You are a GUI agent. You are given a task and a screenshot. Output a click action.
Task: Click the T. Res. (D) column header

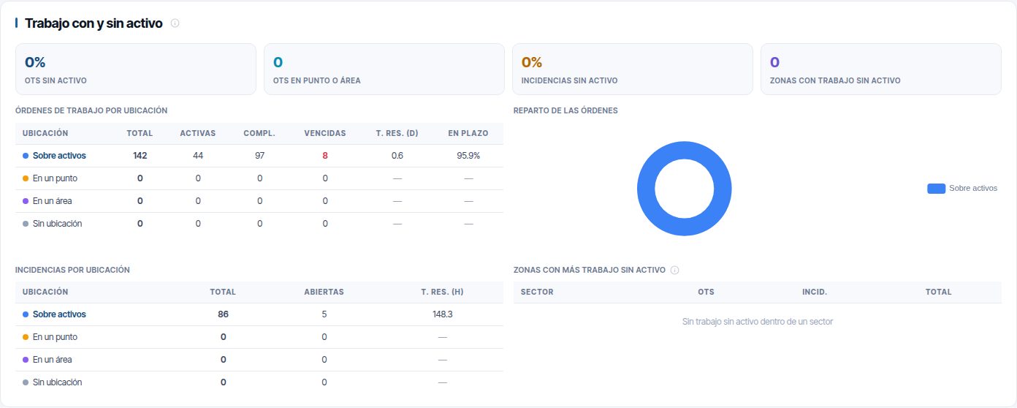click(x=397, y=133)
